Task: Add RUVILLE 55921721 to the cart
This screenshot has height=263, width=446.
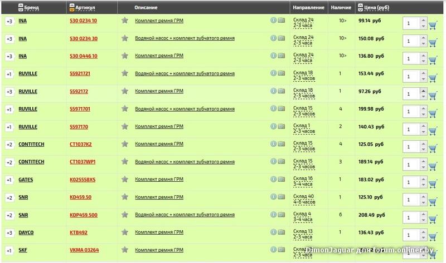Action: click(x=433, y=78)
